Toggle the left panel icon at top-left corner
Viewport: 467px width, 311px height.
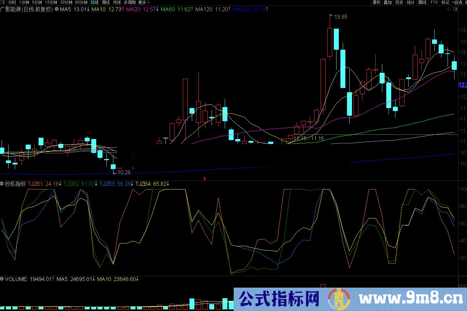tap(3, 2)
